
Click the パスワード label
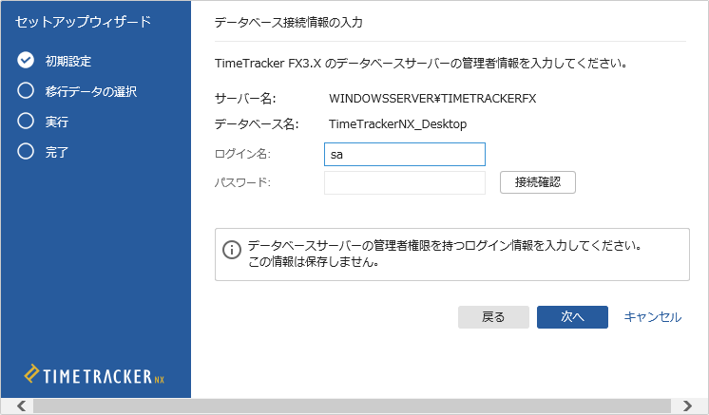tap(242, 182)
